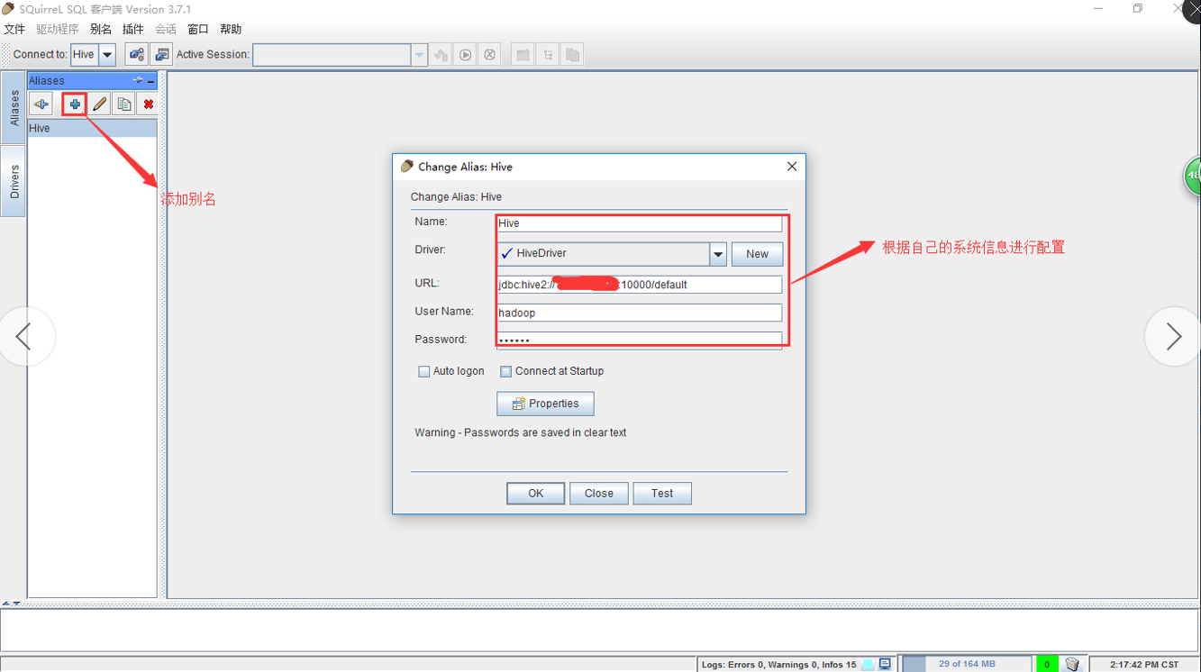
Task: Click the New driver button
Action: pyautogui.click(x=757, y=254)
